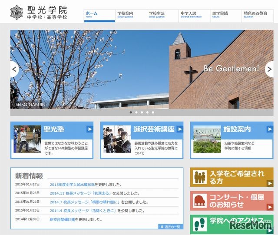278x235 pixels.
Task: Click the 過去の一覧 button
Action: [x=171, y=227]
